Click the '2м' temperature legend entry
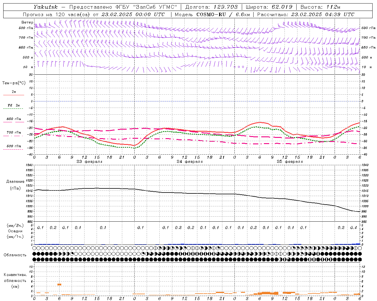 coord(14,92)
